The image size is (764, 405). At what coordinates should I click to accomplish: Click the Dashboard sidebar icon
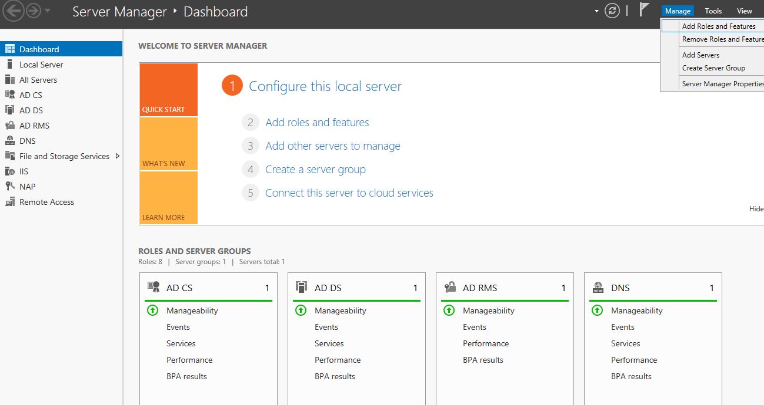tap(10, 49)
